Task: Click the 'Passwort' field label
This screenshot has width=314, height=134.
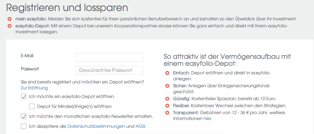Action: (30, 69)
